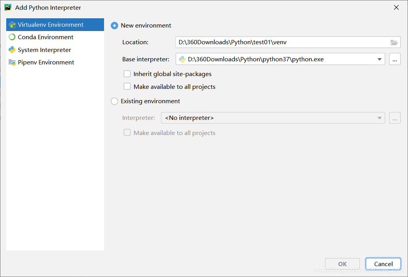
Task: Click the Interpreter: label
Action: [139, 118]
